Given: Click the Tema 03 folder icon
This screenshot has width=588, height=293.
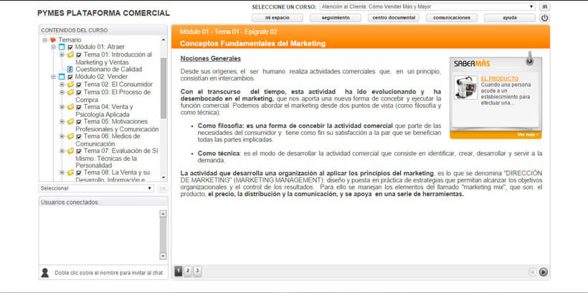Looking at the screenshot, I should [x=70, y=92].
